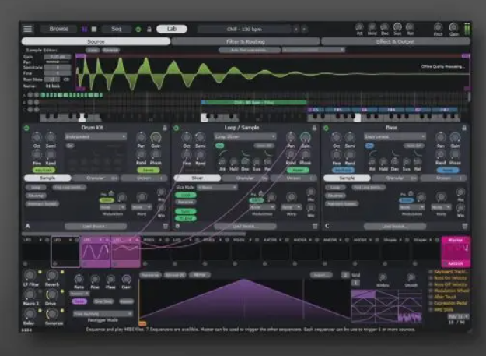Screen dimensions: 486x356
Task: Turn the Reverb macro knob
Action: [52, 275]
